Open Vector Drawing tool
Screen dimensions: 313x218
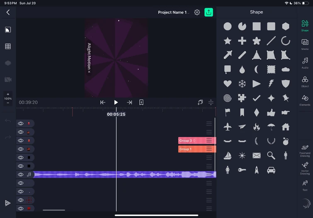coord(305,168)
